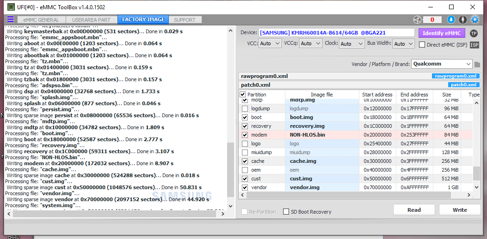Image resolution: width=487 pixels, height=239 pixels.
Task: Open the Vendor / Platform / Brand dropdown
Action: click(442, 64)
